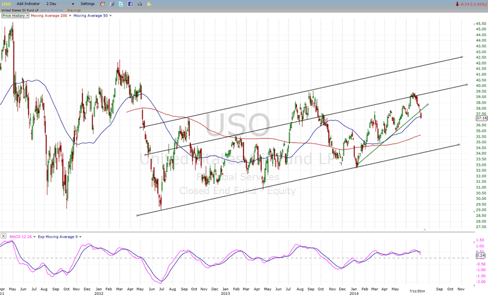Screen dimensions: 488x295
Task: Click the red alarm clock alert icon
Action: (x=102, y=4)
